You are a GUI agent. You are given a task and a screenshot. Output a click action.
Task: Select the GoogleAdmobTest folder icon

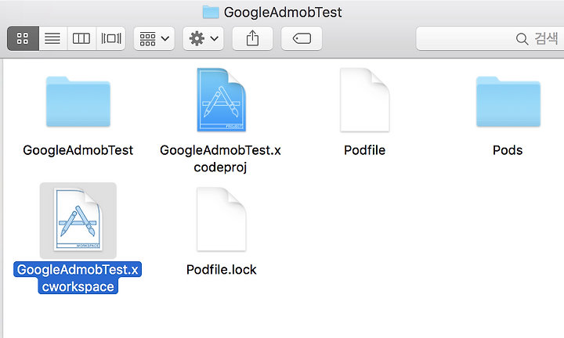tap(78, 102)
